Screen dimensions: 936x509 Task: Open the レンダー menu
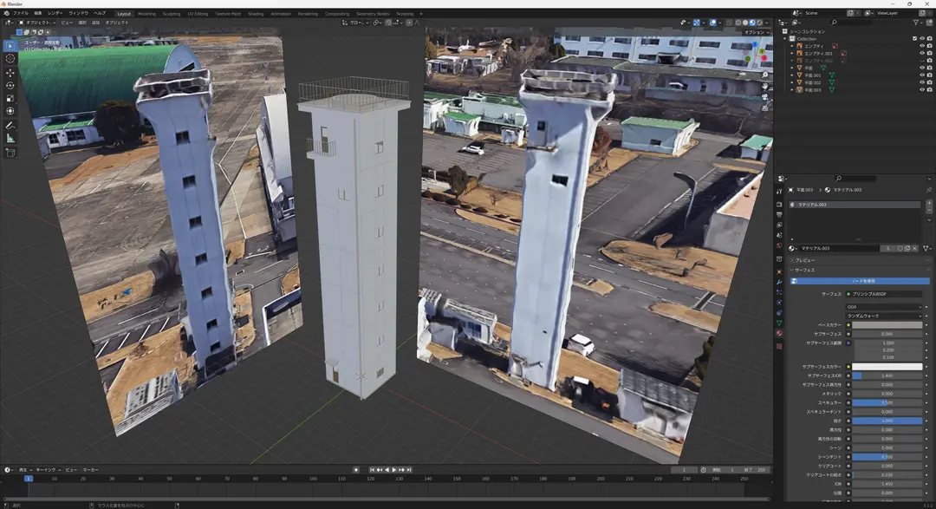(55, 13)
